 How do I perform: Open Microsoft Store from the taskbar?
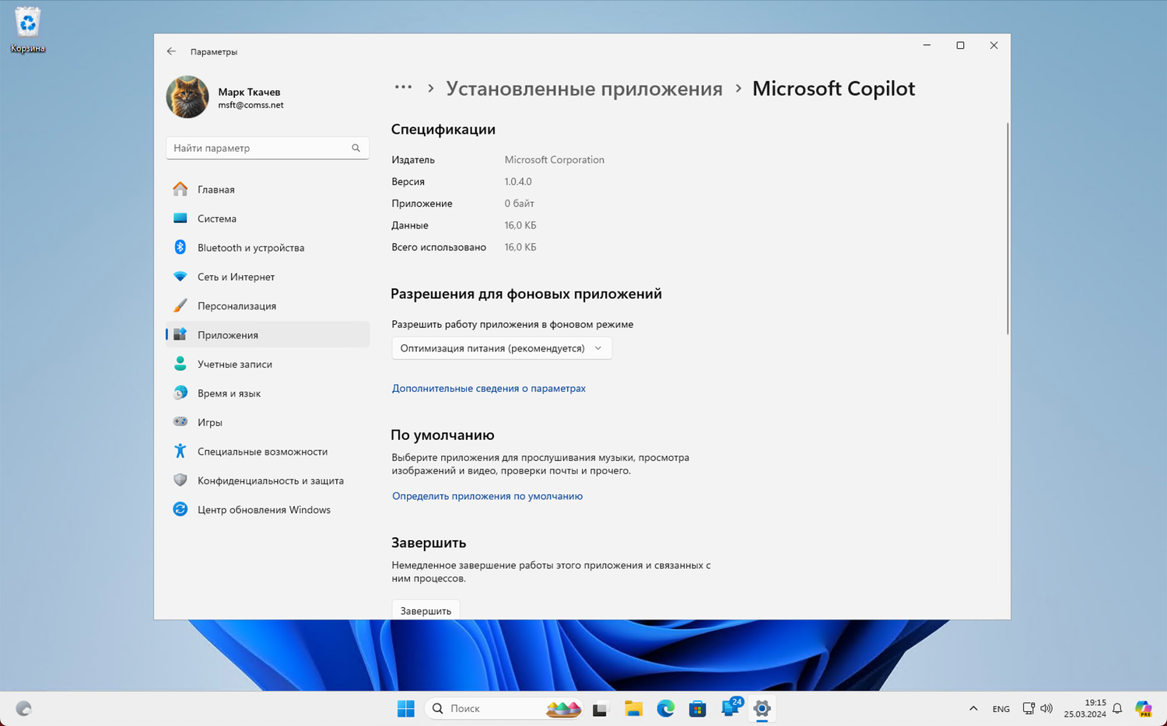698,708
